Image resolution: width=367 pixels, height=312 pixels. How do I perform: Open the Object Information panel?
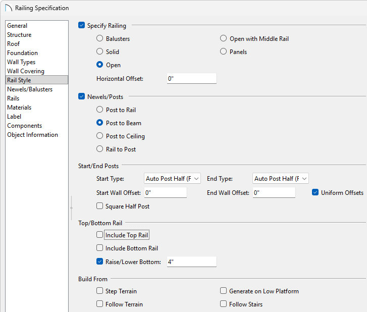tap(37, 135)
